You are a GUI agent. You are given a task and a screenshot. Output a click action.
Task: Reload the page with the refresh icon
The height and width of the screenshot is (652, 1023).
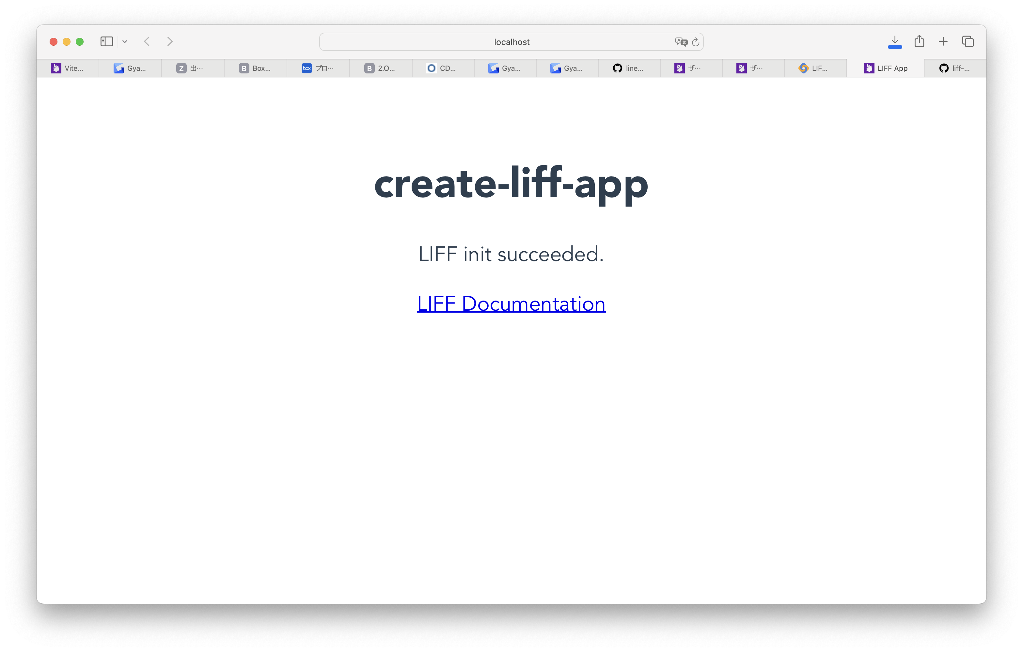pyautogui.click(x=696, y=42)
